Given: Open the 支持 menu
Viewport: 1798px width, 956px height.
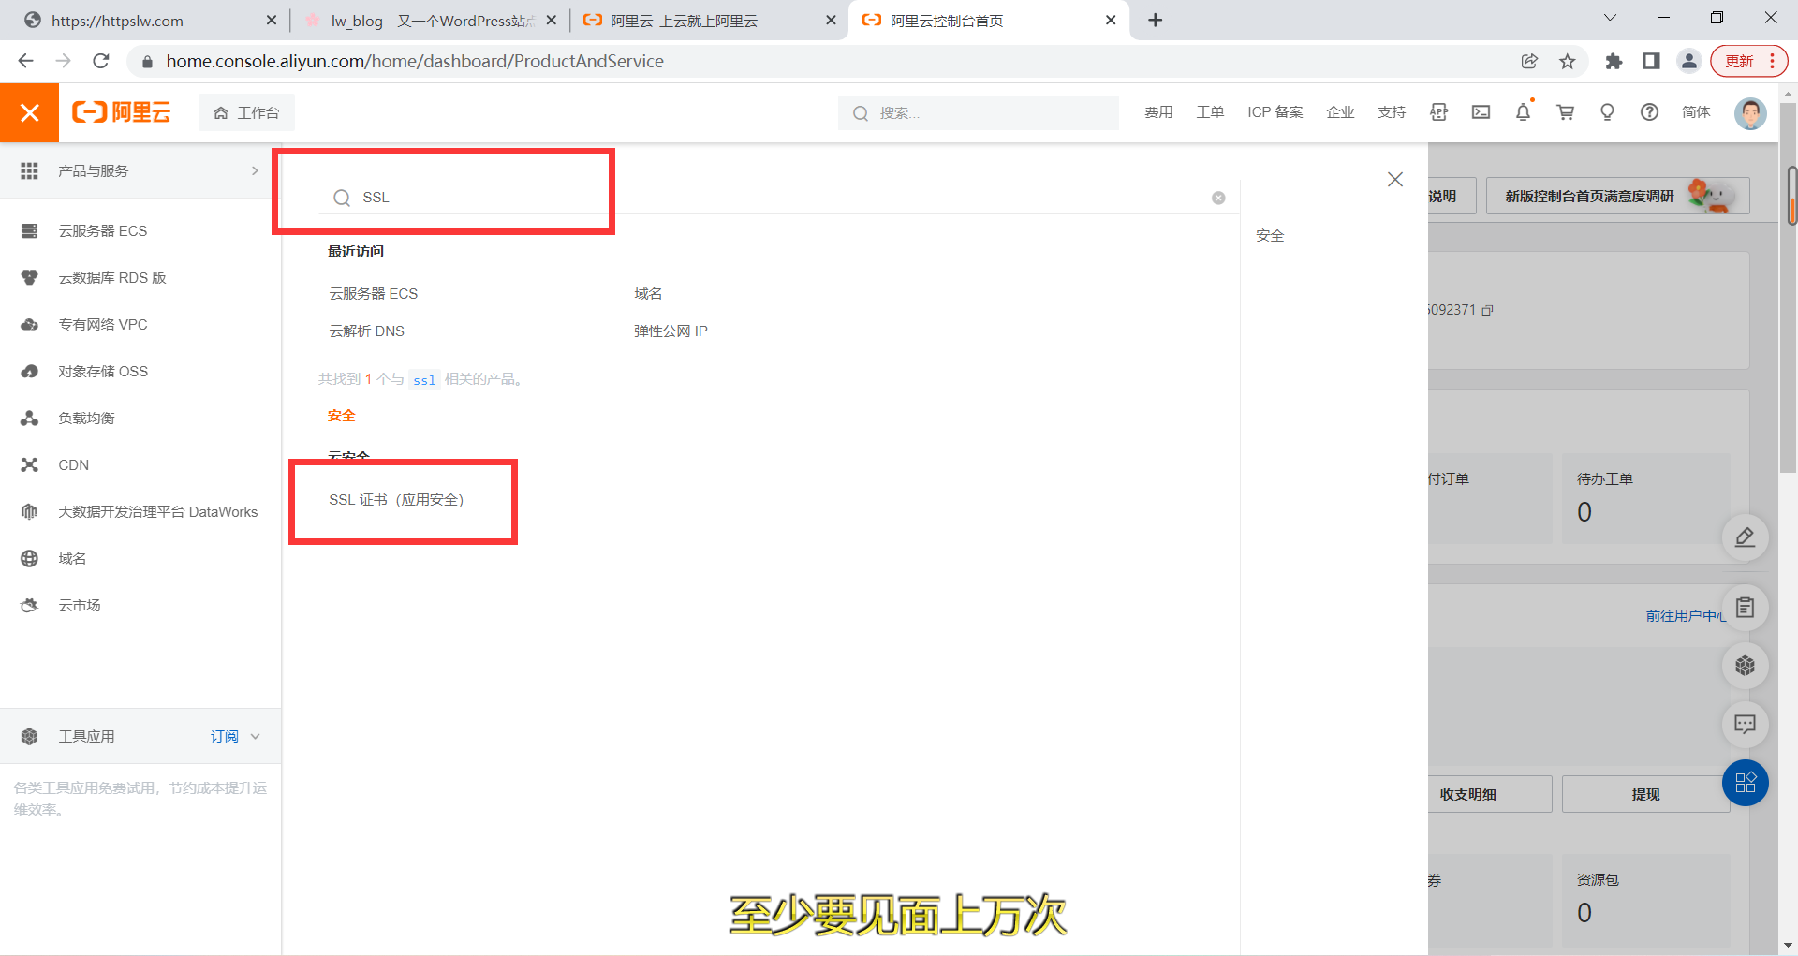Looking at the screenshot, I should (1392, 112).
